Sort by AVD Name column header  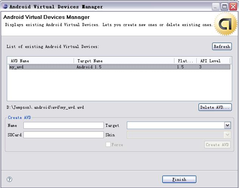40,61
